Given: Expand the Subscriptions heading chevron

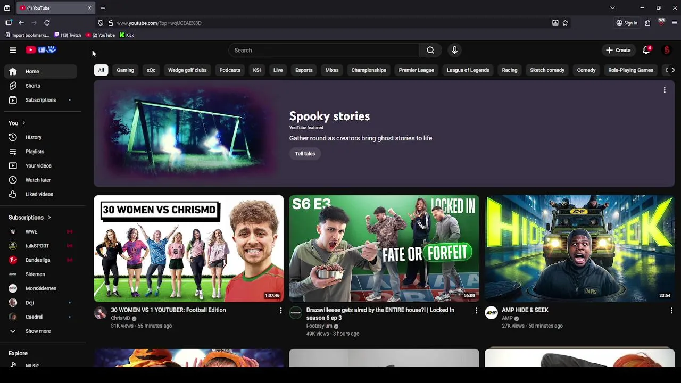Looking at the screenshot, I should pyautogui.click(x=49, y=218).
